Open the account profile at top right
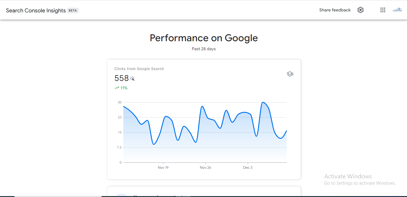This screenshot has height=197, width=407. 397,10
